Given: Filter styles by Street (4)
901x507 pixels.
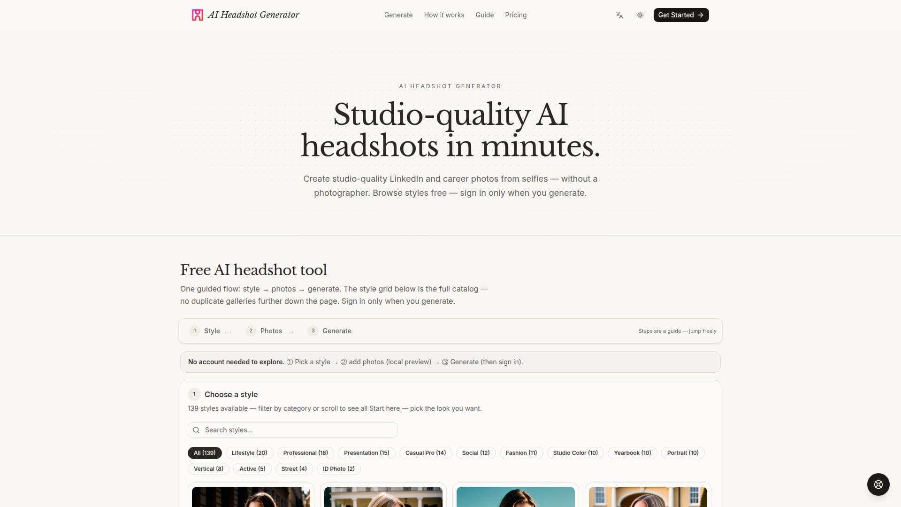Looking at the screenshot, I should (x=294, y=469).
